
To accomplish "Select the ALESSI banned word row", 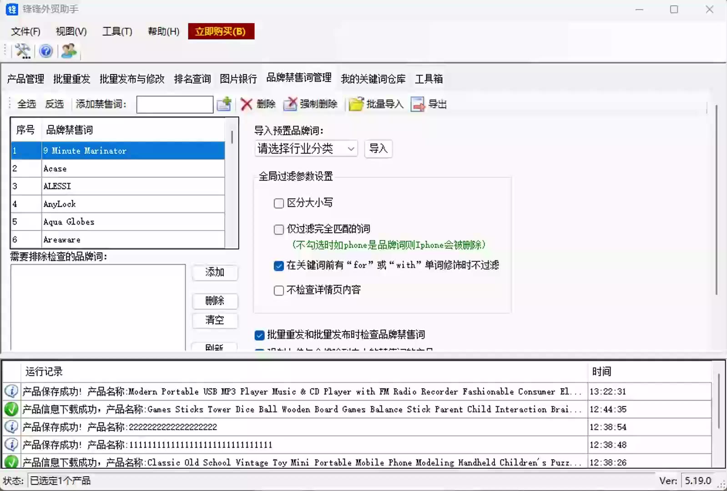I will [118, 186].
